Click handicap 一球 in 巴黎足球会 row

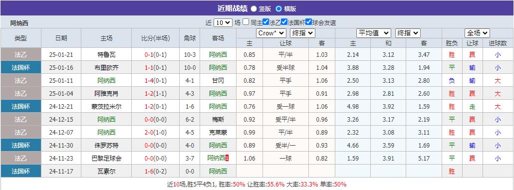285,158
